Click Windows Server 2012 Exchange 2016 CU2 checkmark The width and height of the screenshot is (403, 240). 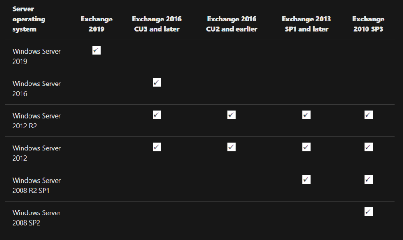coord(232,147)
